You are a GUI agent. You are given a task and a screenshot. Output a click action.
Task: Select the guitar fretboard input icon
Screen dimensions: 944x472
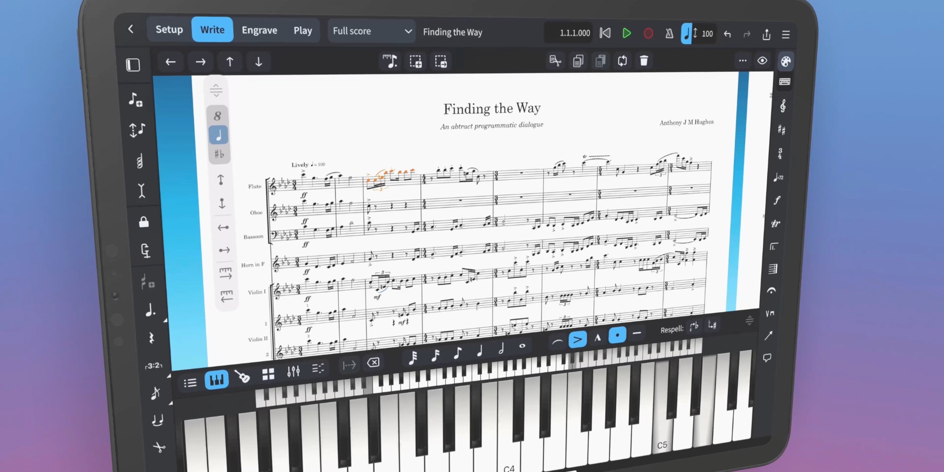tap(242, 376)
